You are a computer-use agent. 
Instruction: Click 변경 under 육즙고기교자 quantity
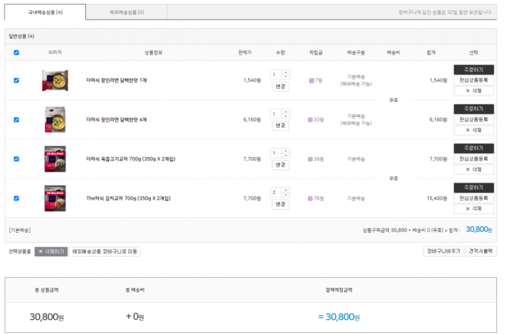pos(280,165)
